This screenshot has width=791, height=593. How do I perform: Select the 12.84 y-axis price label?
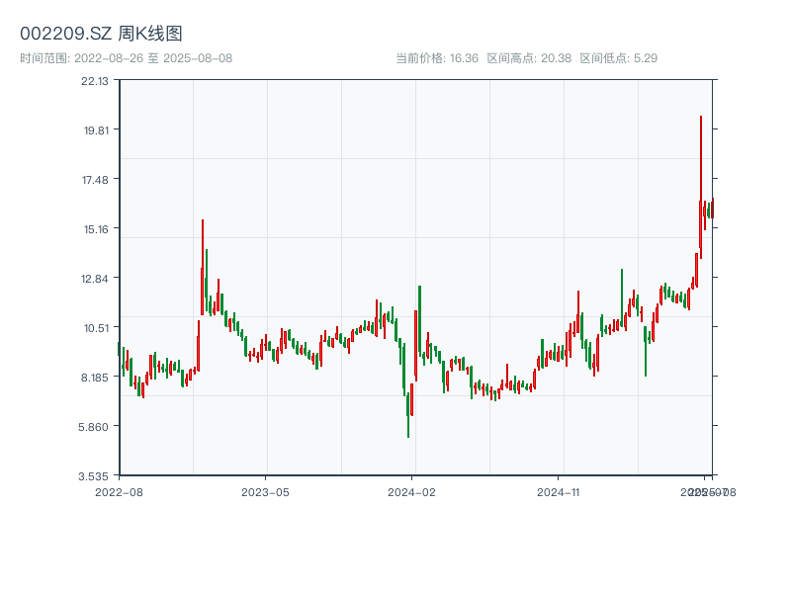[96, 278]
